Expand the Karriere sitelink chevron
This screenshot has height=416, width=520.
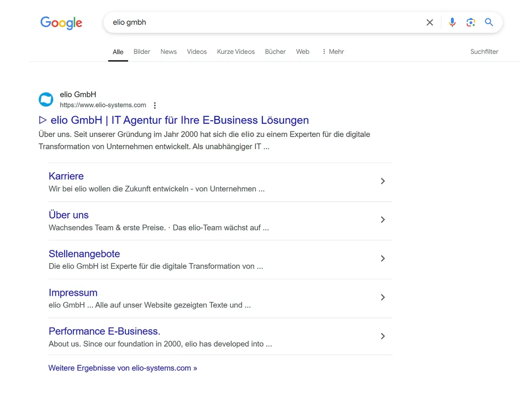pos(383,181)
